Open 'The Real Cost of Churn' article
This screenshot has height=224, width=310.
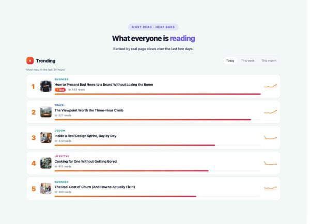95,187
